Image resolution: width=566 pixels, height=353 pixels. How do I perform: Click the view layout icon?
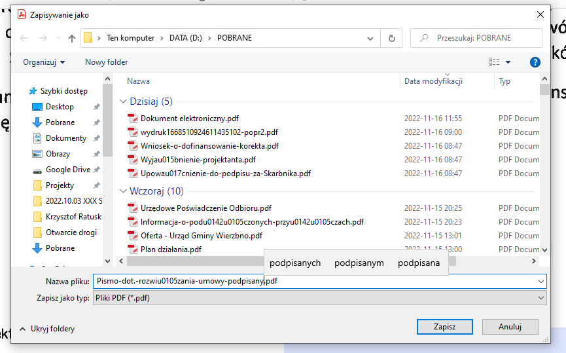coord(494,62)
